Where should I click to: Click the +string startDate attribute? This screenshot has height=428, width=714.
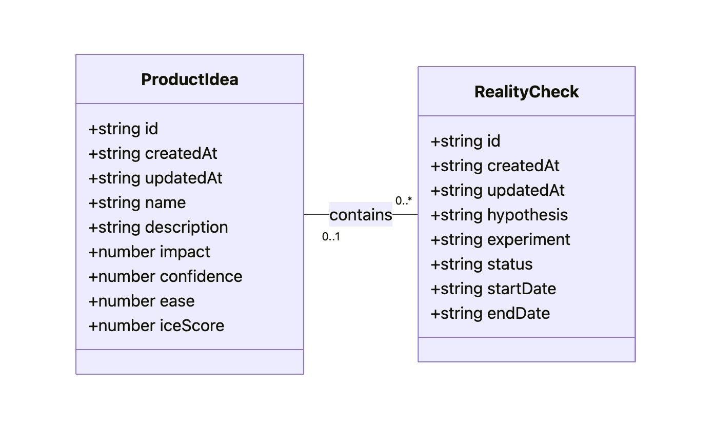tap(493, 289)
